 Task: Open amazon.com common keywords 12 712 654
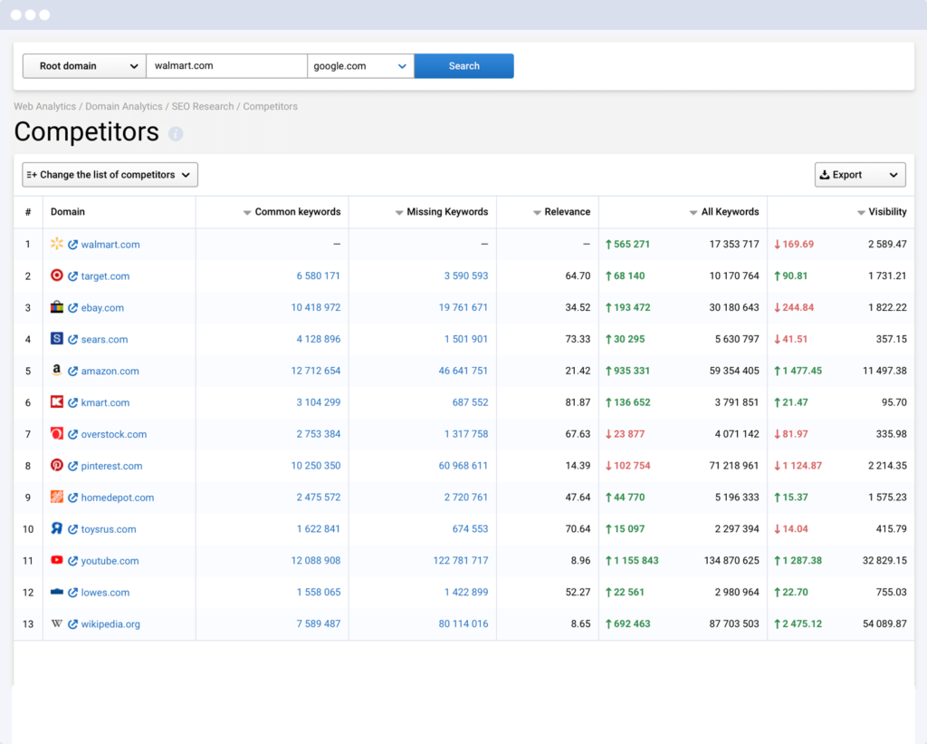[x=316, y=372]
